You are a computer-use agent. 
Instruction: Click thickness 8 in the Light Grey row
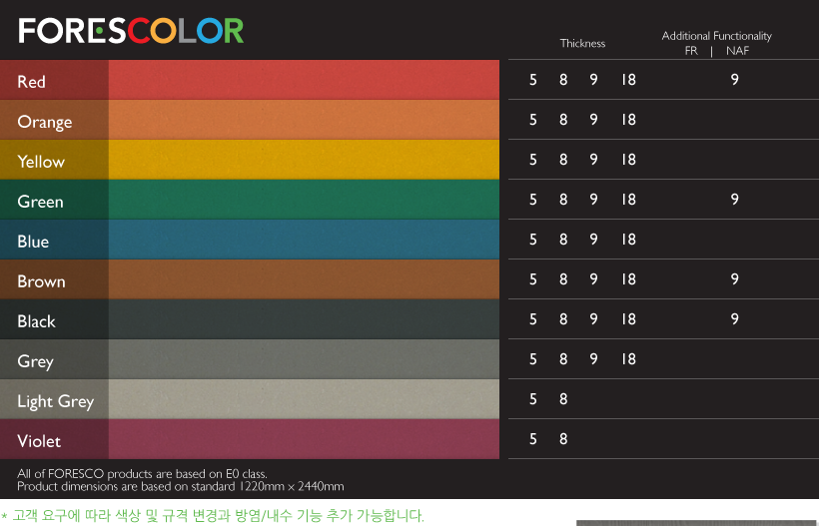563,399
